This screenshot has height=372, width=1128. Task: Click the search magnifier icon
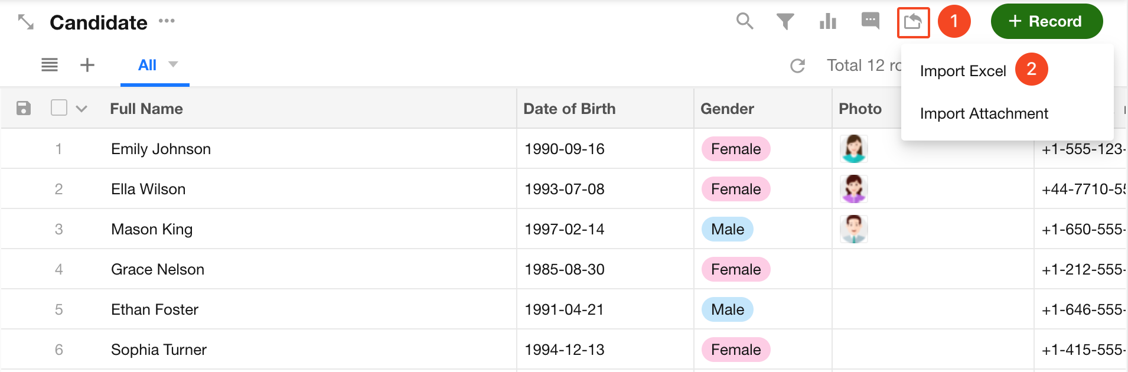745,22
